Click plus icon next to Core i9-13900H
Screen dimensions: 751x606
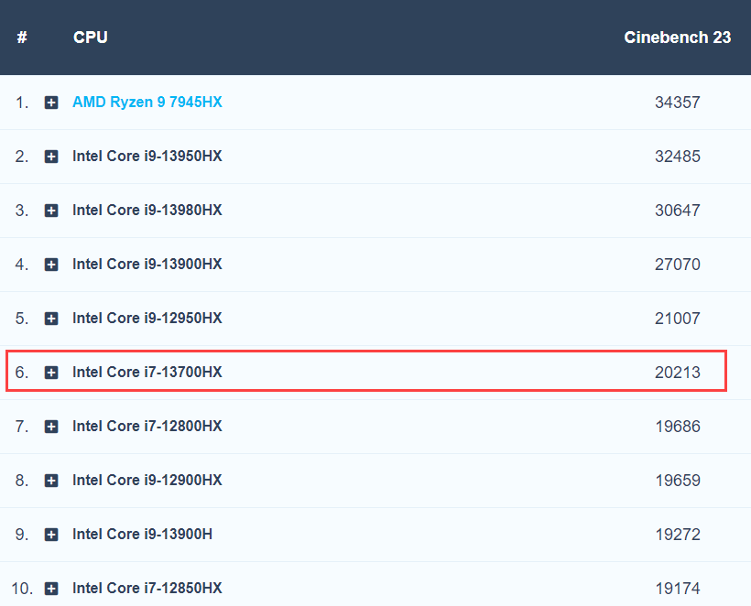(51, 535)
